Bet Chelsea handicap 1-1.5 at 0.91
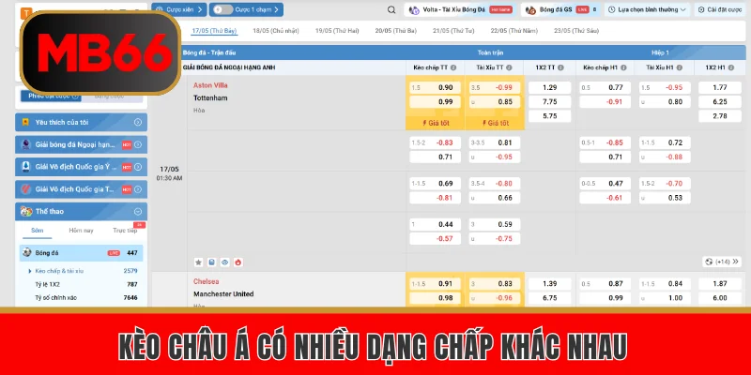This screenshot has height=375, width=751. click(x=435, y=284)
